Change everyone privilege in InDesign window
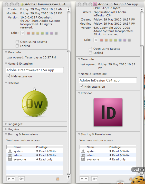This screenshot has width=145, height=184. click(x=118, y=159)
